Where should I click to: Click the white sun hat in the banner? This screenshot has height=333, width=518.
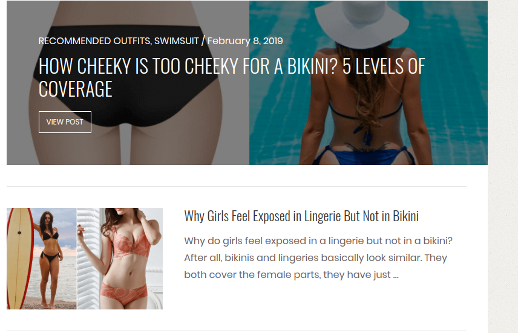[x=362, y=23]
